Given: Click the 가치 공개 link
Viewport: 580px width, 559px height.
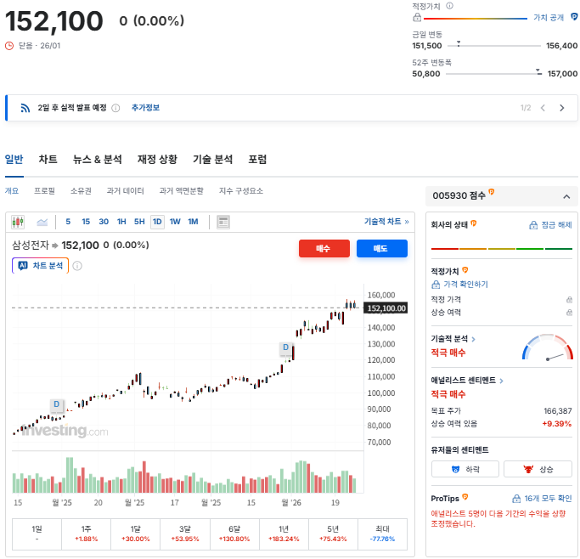Looking at the screenshot, I should pos(549,17).
